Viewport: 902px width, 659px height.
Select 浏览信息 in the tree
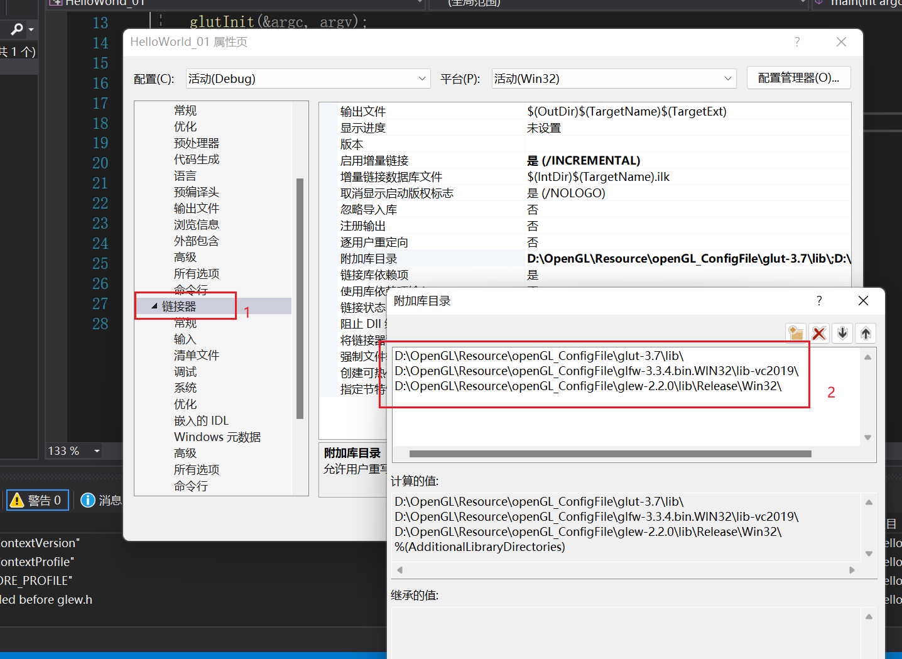pyautogui.click(x=197, y=225)
